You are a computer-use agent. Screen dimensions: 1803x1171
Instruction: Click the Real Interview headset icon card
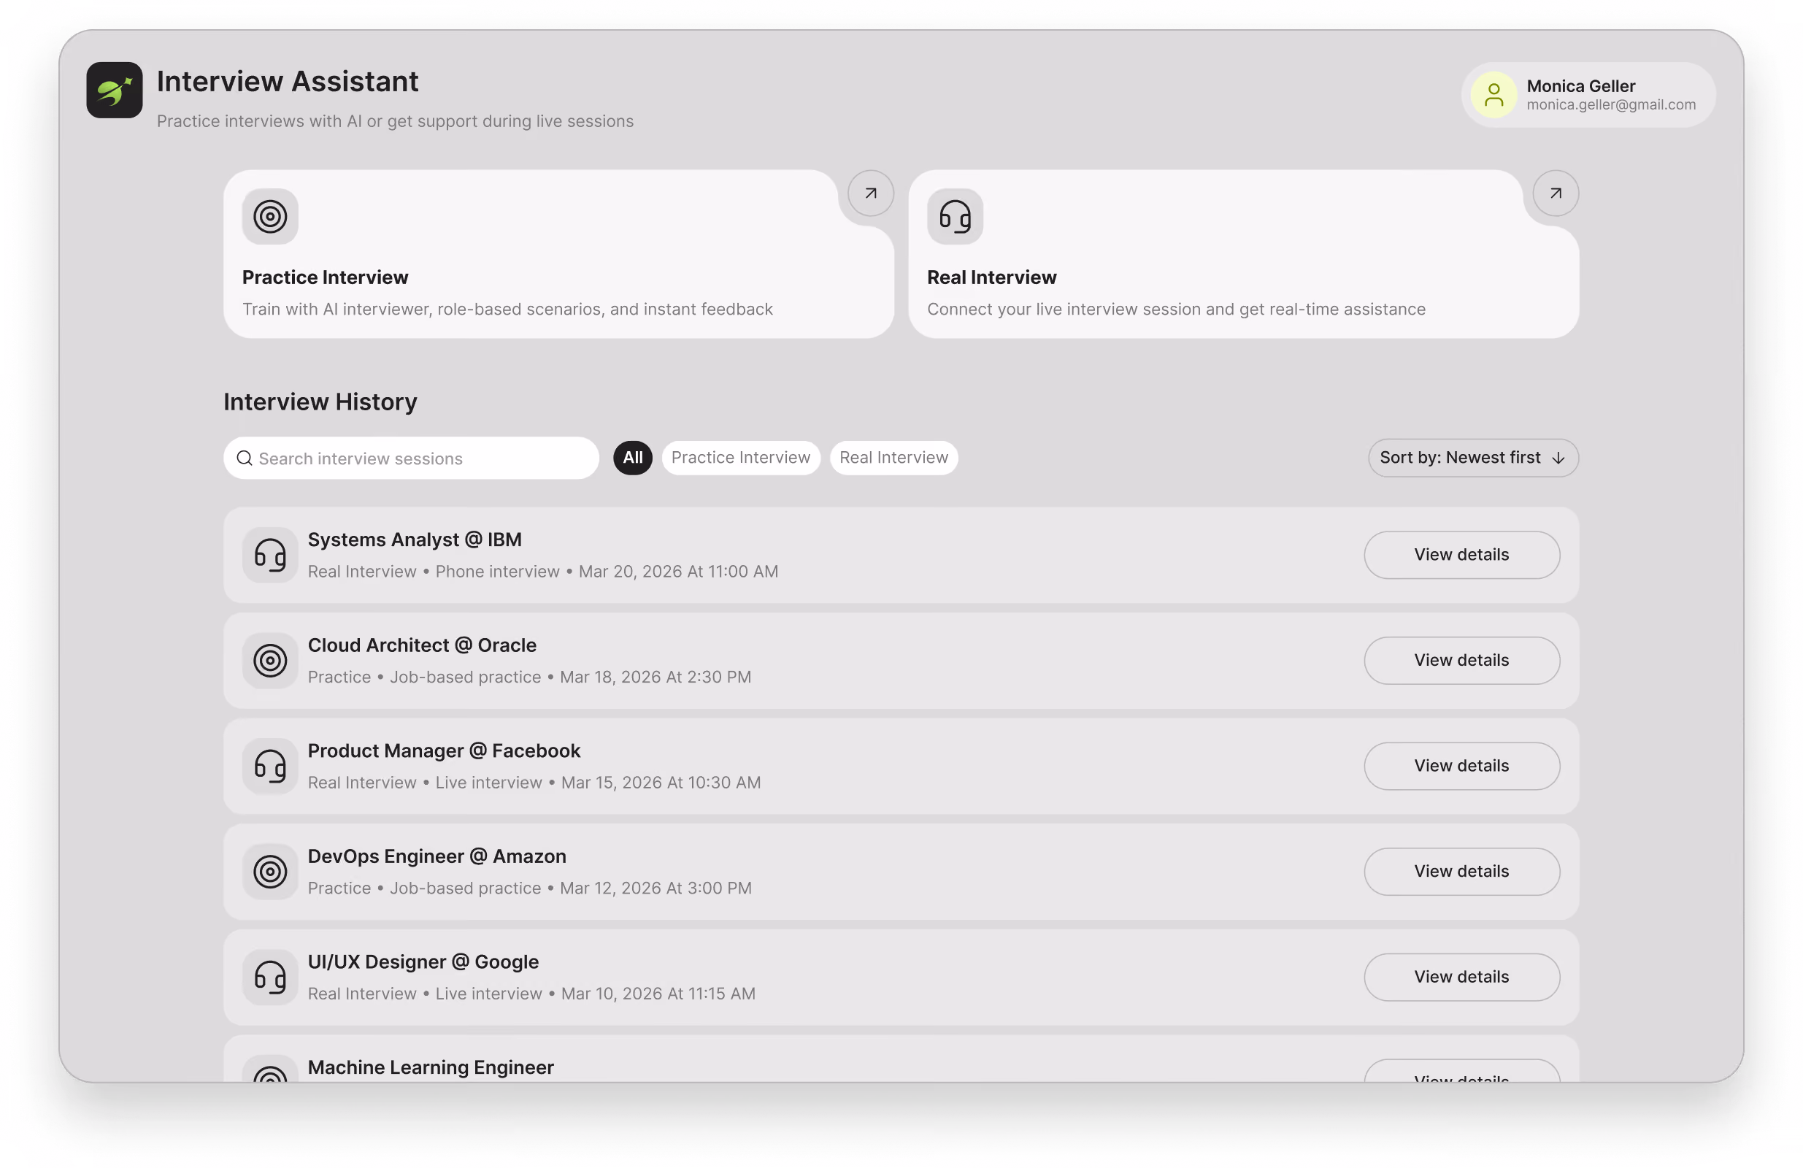pyautogui.click(x=955, y=217)
